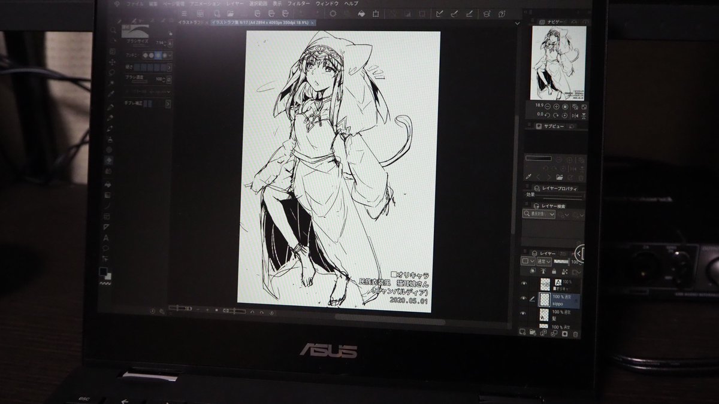Select the Zoom magnifier tool

pos(112,29)
